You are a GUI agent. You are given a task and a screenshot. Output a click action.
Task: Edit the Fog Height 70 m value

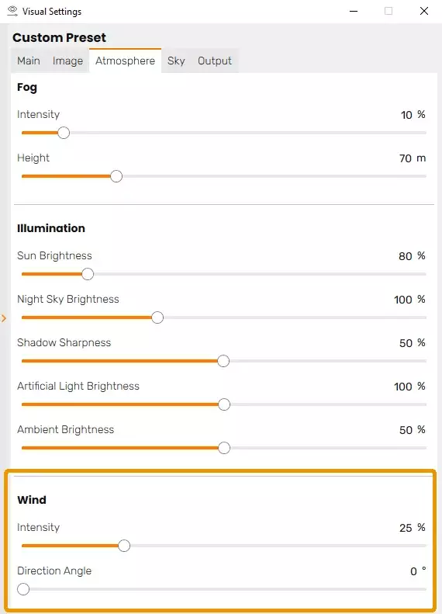pos(406,158)
